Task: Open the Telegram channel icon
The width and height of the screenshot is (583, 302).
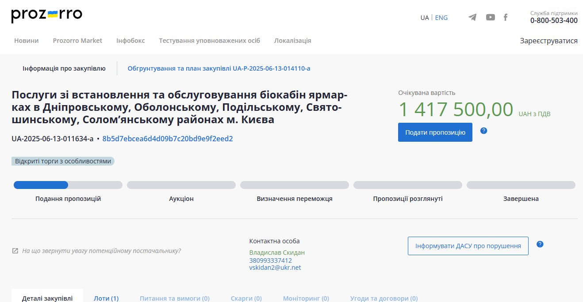Action: point(472,17)
